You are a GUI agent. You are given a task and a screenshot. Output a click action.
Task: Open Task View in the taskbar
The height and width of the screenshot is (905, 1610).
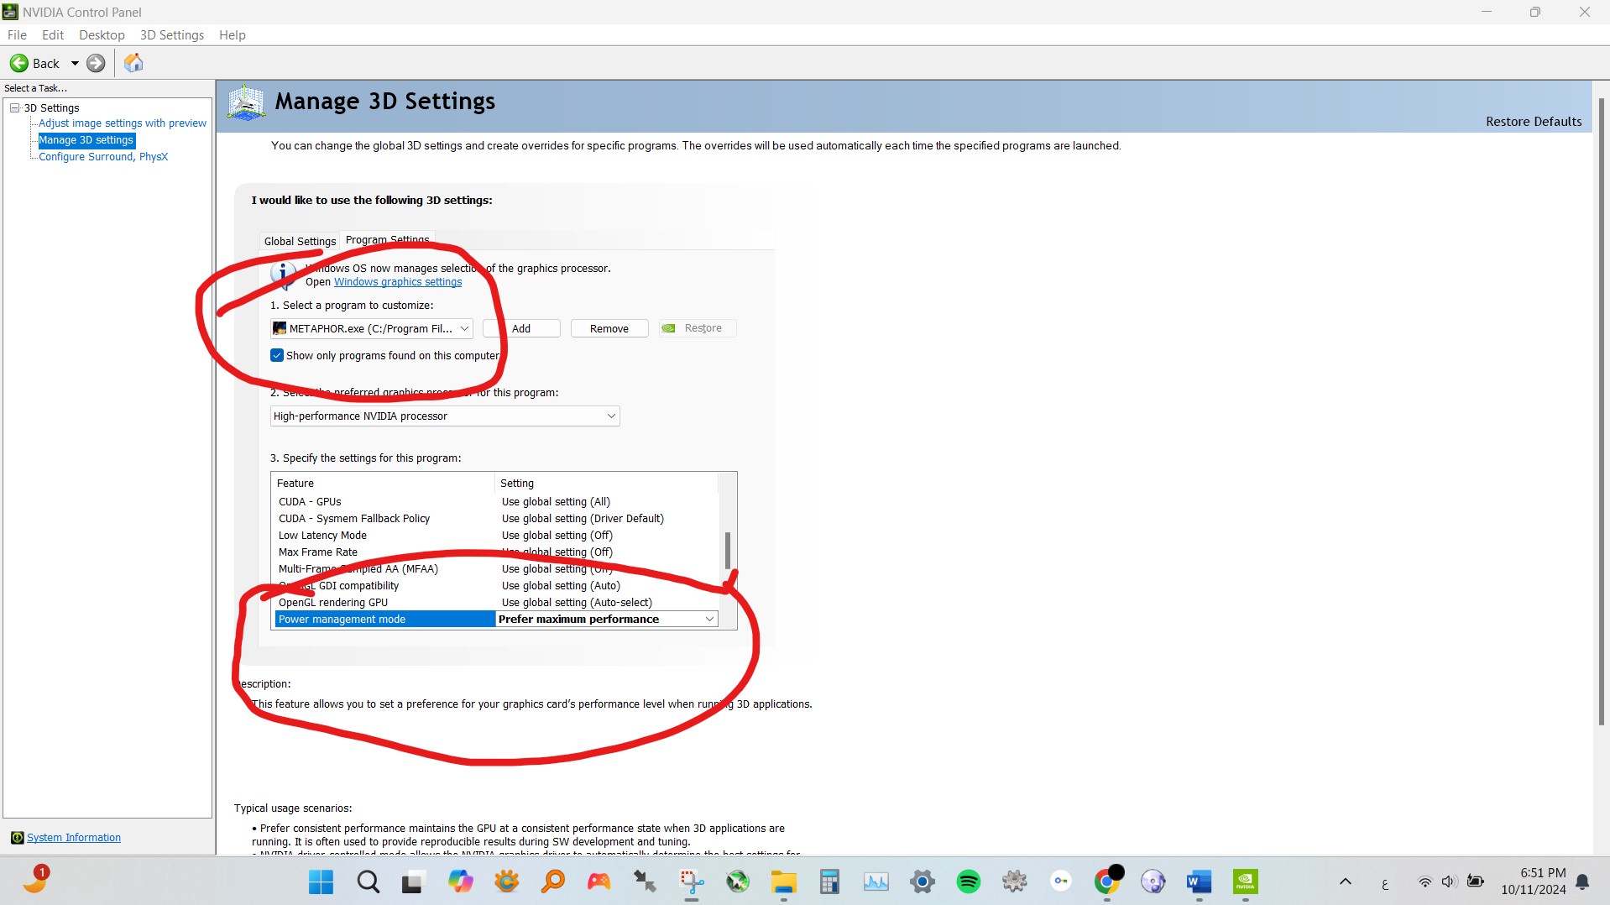click(x=413, y=882)
